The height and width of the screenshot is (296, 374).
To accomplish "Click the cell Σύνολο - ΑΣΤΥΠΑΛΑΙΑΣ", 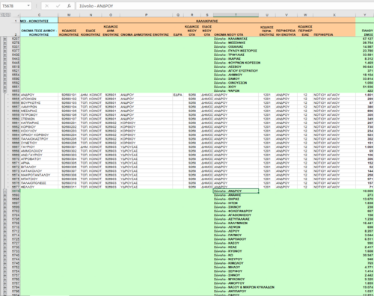I will click(236, 219).
